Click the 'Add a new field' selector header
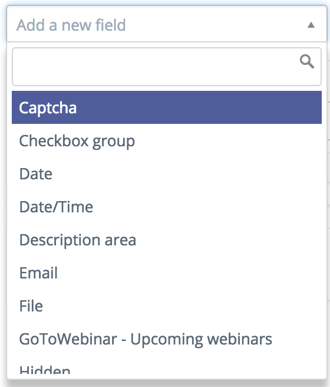330x387 pixels. click(x=167, y=24)
